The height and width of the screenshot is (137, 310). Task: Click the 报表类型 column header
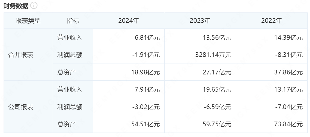[x=28, y=21]
